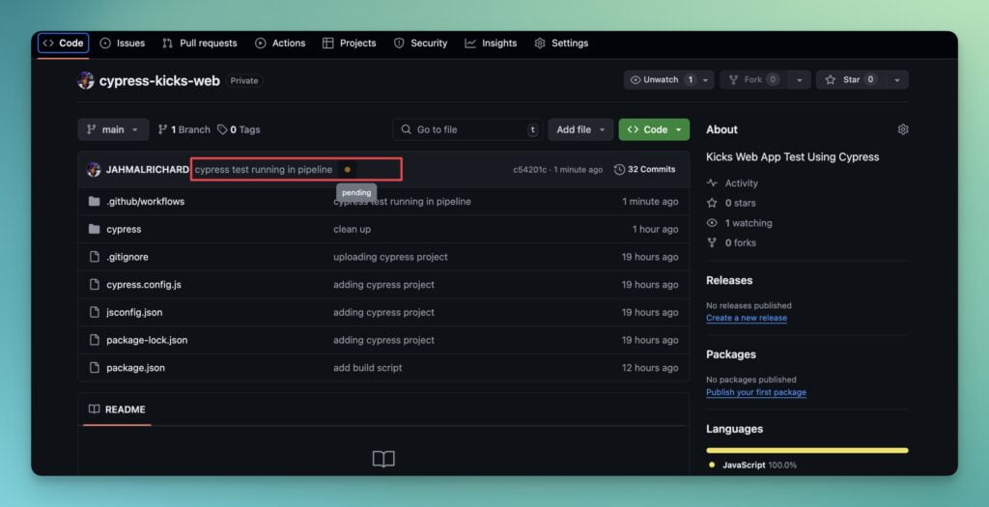Open latest commit message 'cypress test running in pipeline'
The image size is (989, 507).
pyautogui.click(x=264, y=169)
